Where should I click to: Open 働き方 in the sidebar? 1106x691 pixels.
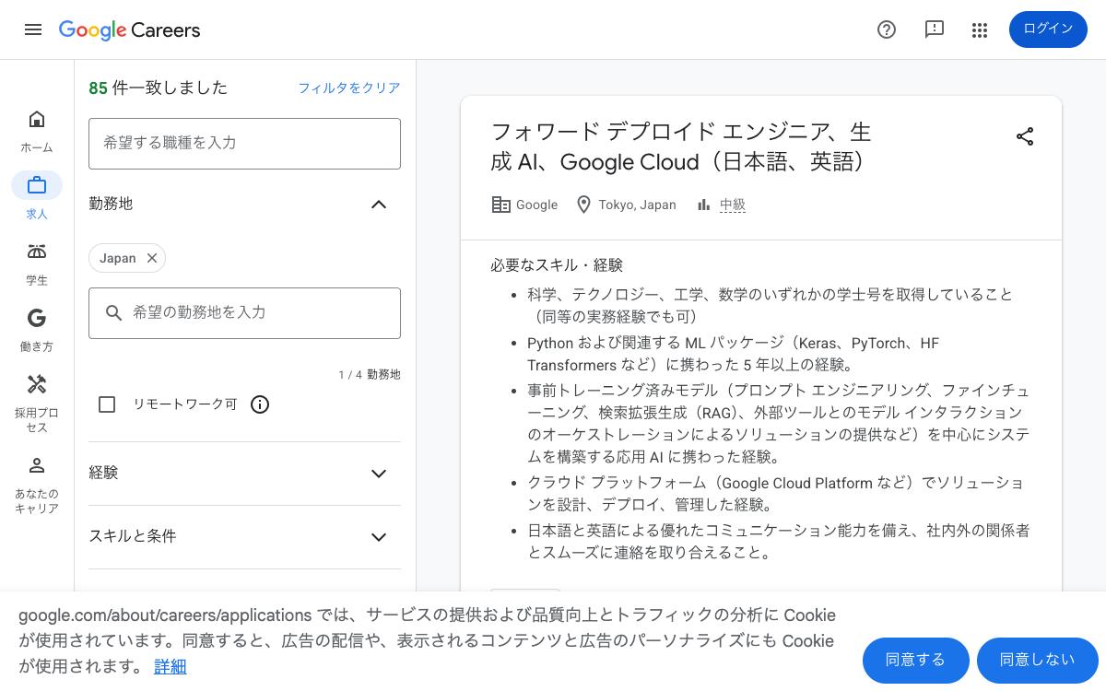point(37,330)
